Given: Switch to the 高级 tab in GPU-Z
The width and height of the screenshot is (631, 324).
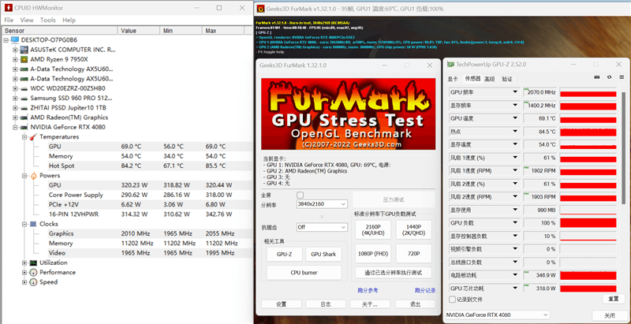Looking at the screenshot, I should (x=490, y=79).
